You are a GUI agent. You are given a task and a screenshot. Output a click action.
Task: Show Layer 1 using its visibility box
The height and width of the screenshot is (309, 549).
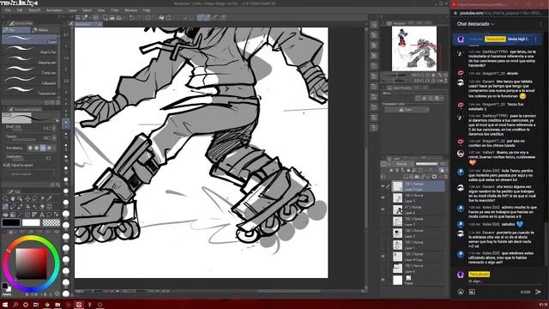[x=383, y=245]
